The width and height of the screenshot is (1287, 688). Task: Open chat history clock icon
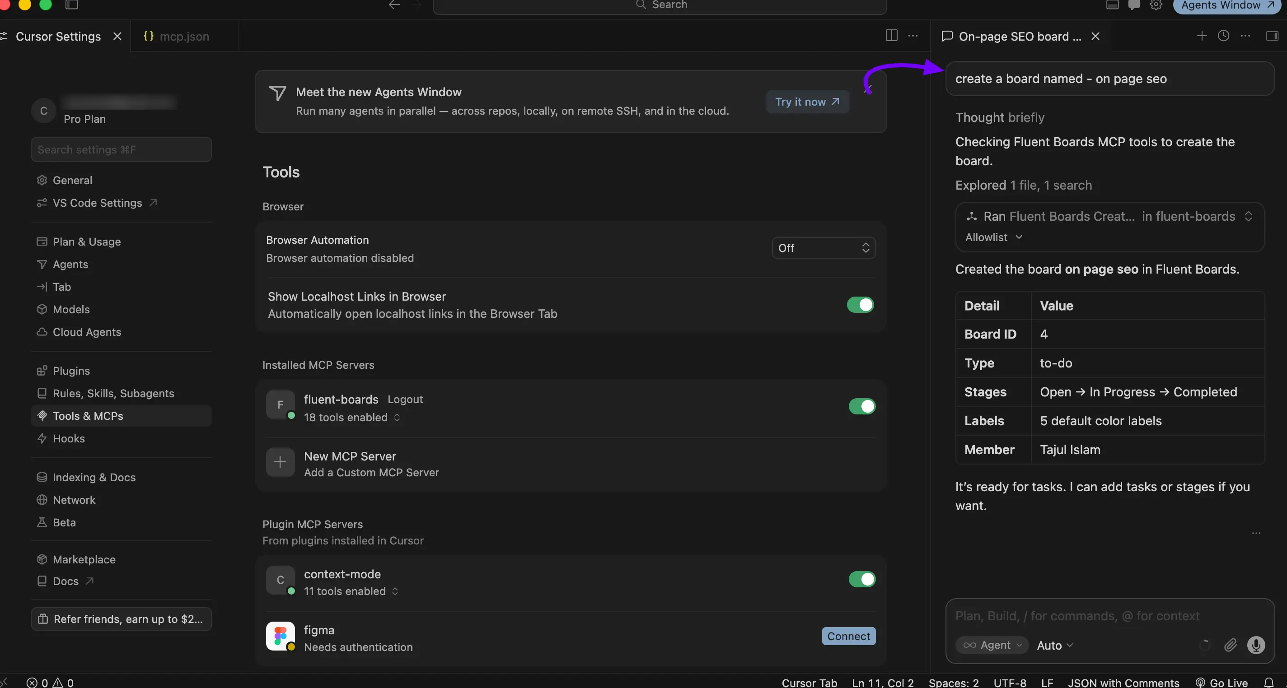pos(1224,36)
